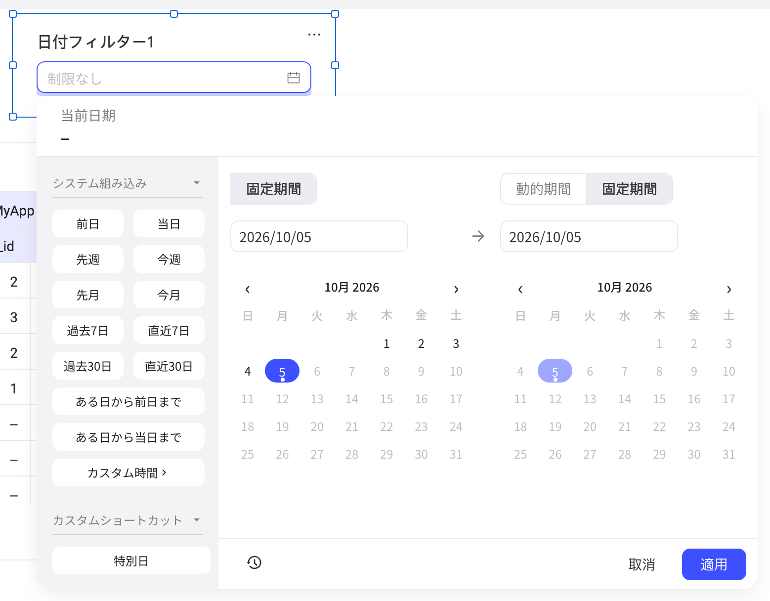The width and height of the screenshot is (770, 601).
Task: Select the end date 固定期間 tab
Action: click(629, 189)
